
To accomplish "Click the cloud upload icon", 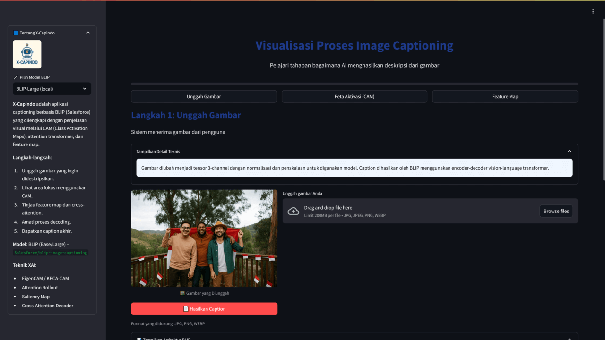I will click(294, 211).
